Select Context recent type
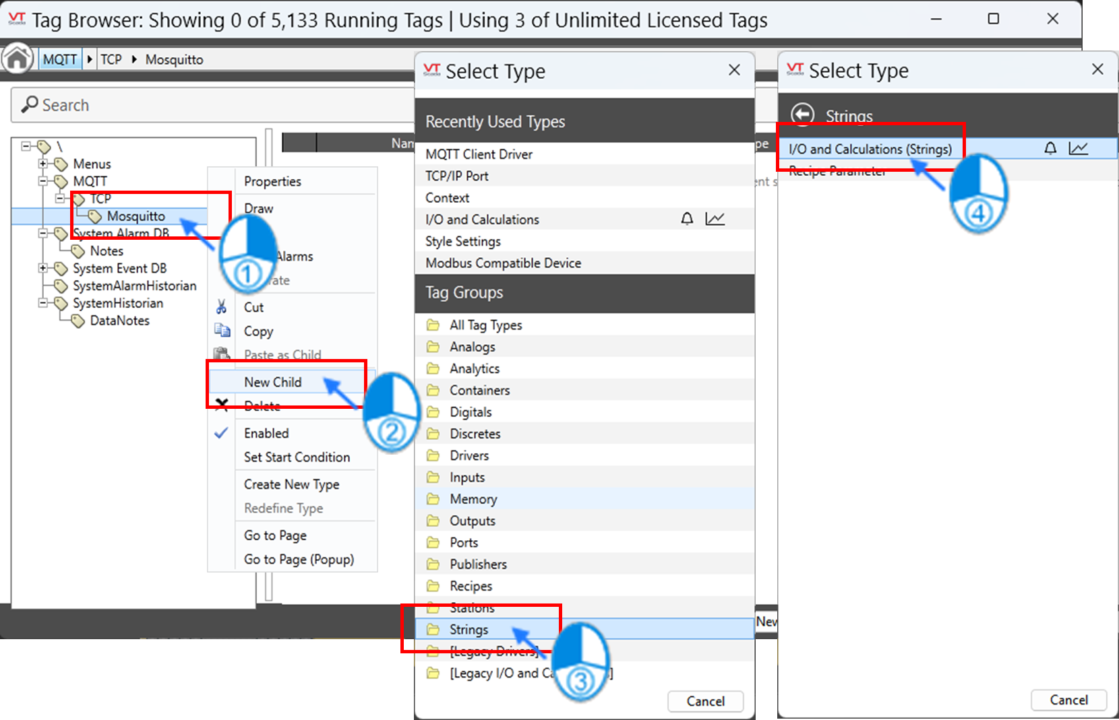This screenshot has height=720, width=1119. click(584, 197)
